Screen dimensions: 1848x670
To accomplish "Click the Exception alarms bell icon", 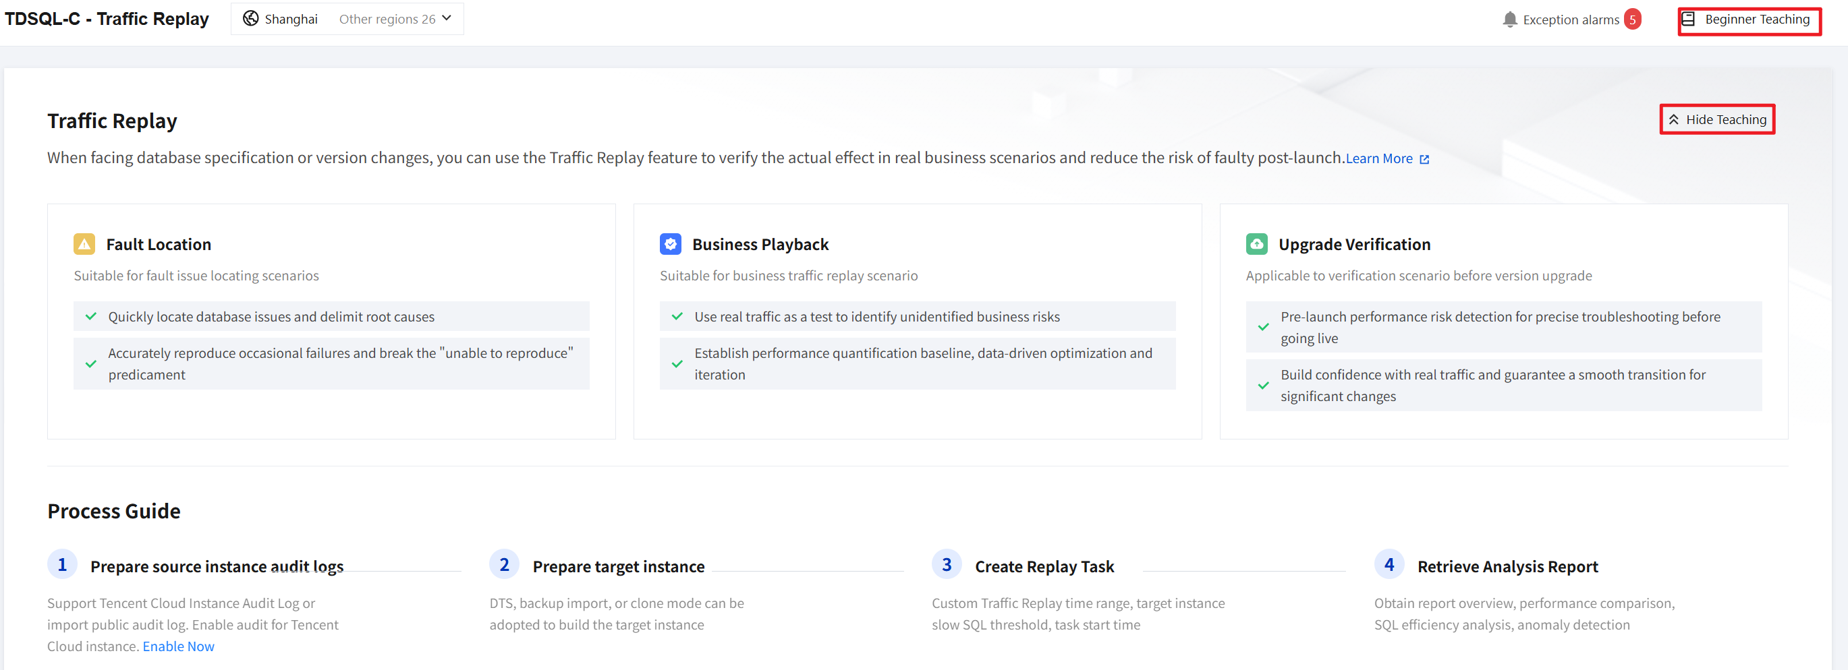I will coord(1509,20).
